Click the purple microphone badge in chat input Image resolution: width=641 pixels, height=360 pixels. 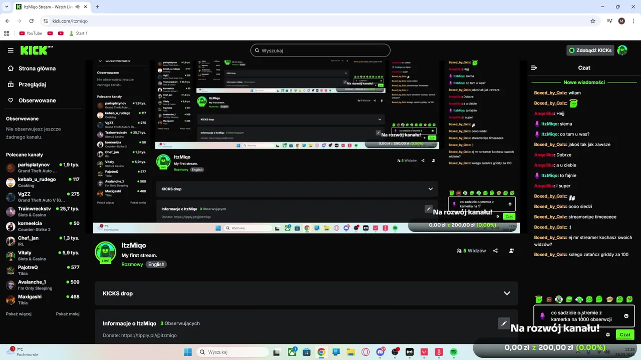tap(542, 316)
